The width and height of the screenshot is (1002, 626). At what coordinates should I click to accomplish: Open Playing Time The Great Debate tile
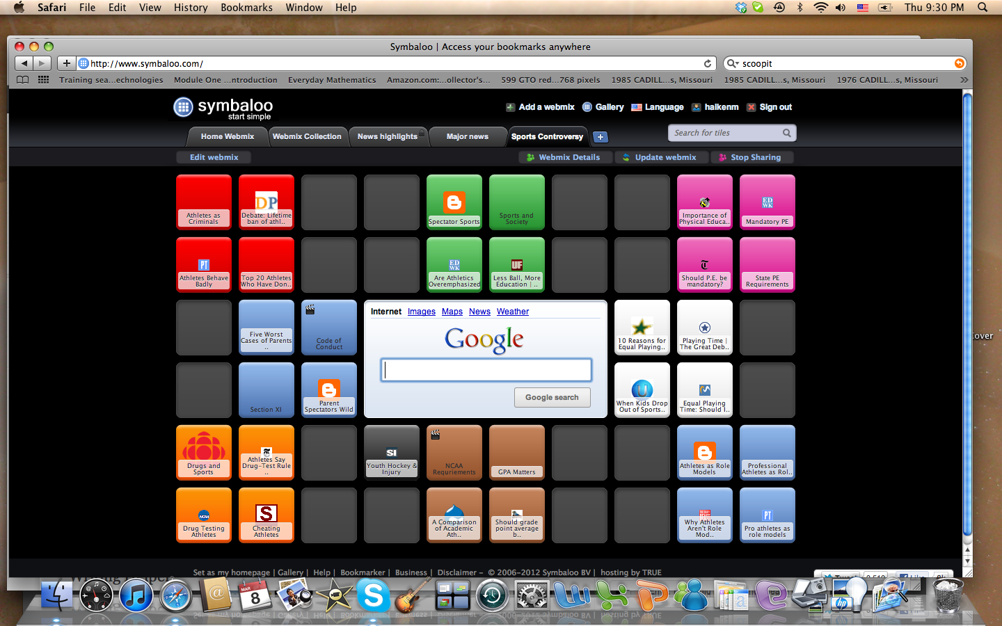(x=705, y=328)
